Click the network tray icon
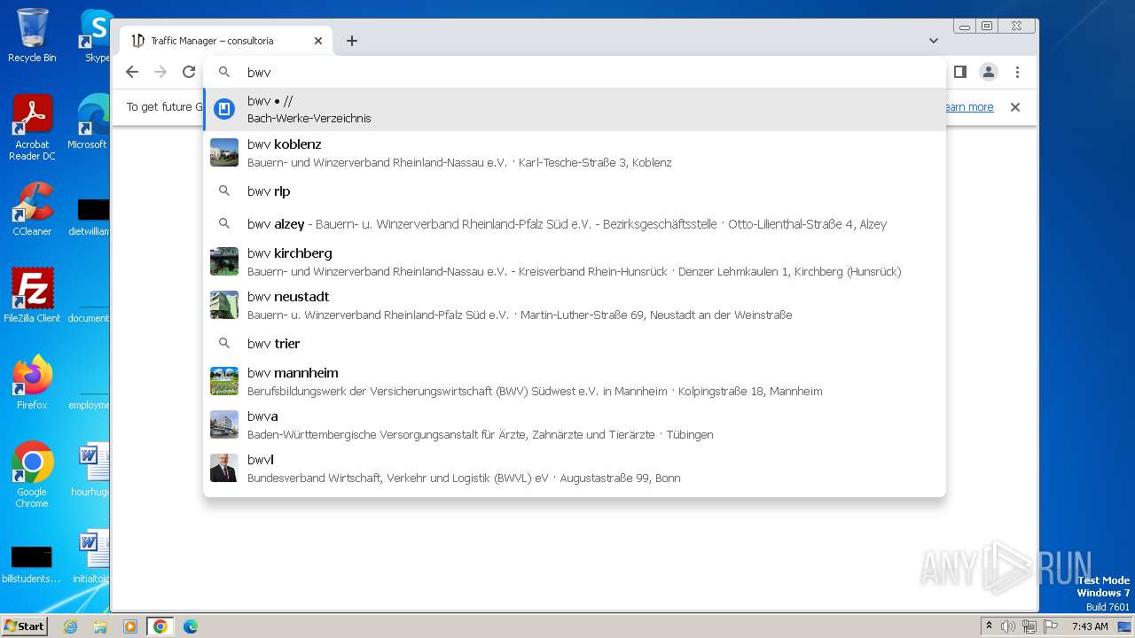This screenshot has width=1135, height=638. 1029,626
